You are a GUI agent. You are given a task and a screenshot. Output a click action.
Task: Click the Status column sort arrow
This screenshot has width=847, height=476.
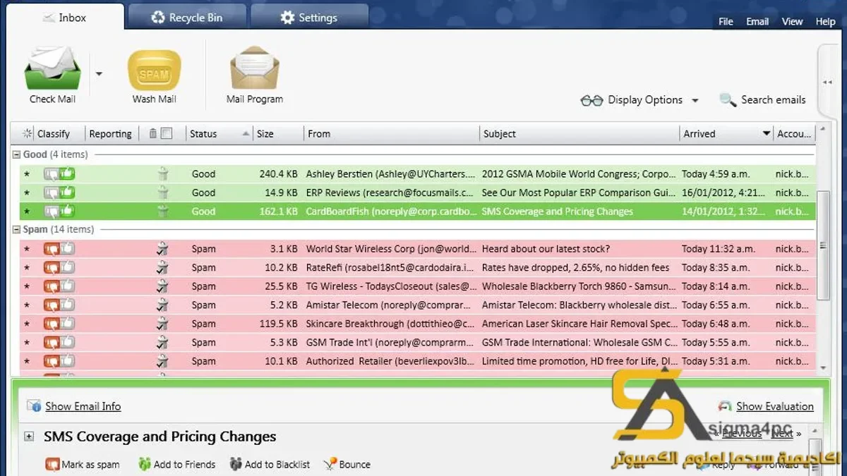(x=246, y=133)
